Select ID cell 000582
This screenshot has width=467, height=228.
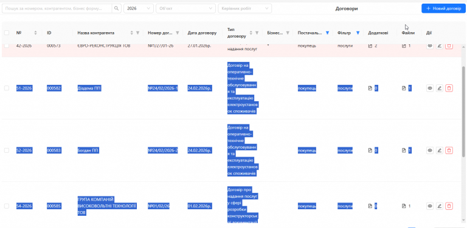[x=54, y=88]
